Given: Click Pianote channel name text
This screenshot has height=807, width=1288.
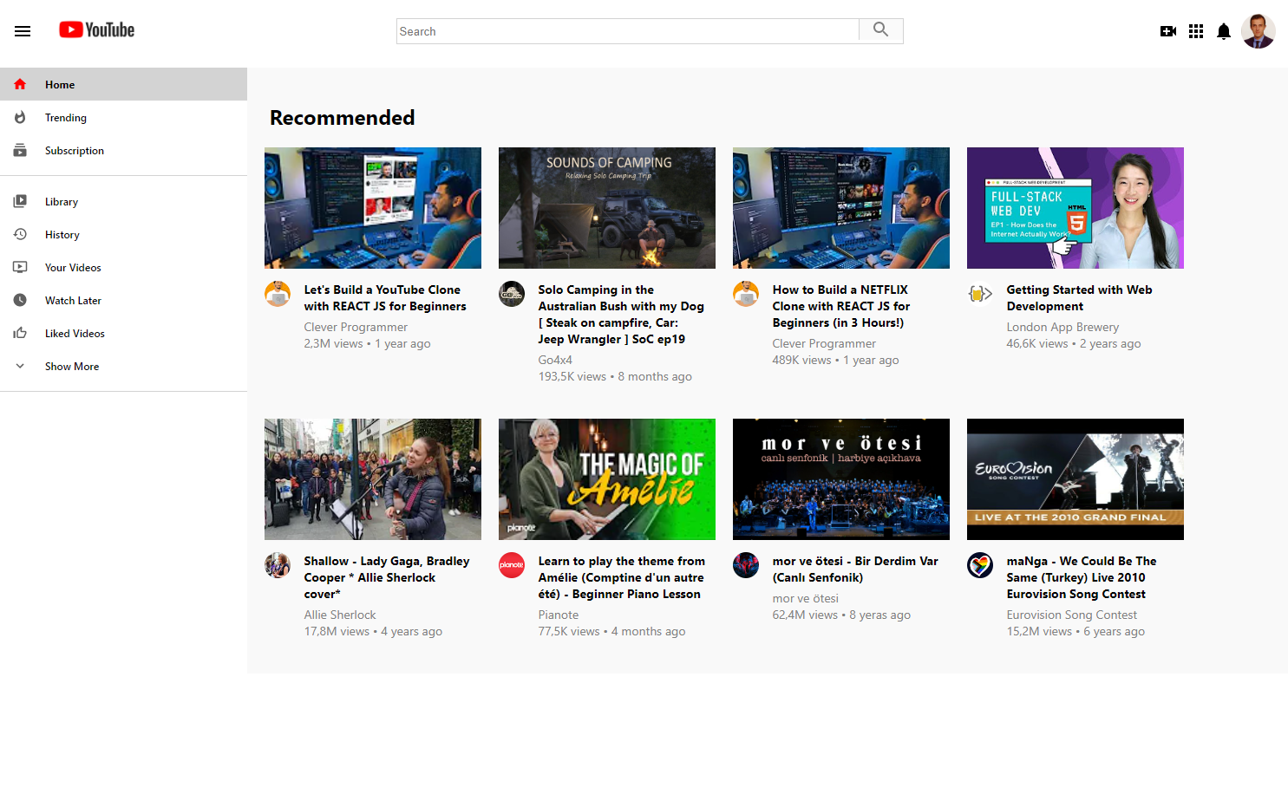Looking at the screenshot, I should click(559, 615).
